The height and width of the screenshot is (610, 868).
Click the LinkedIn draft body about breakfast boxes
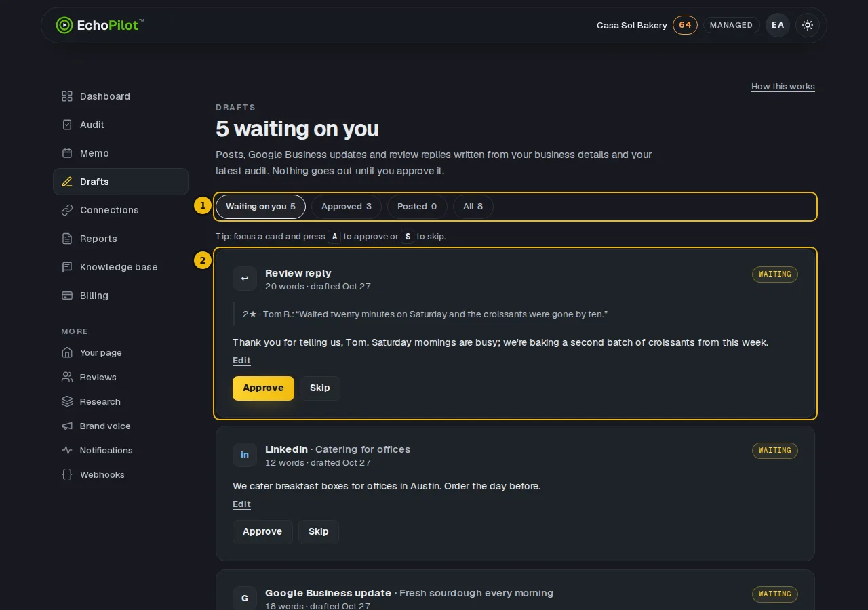pos(387,486)
